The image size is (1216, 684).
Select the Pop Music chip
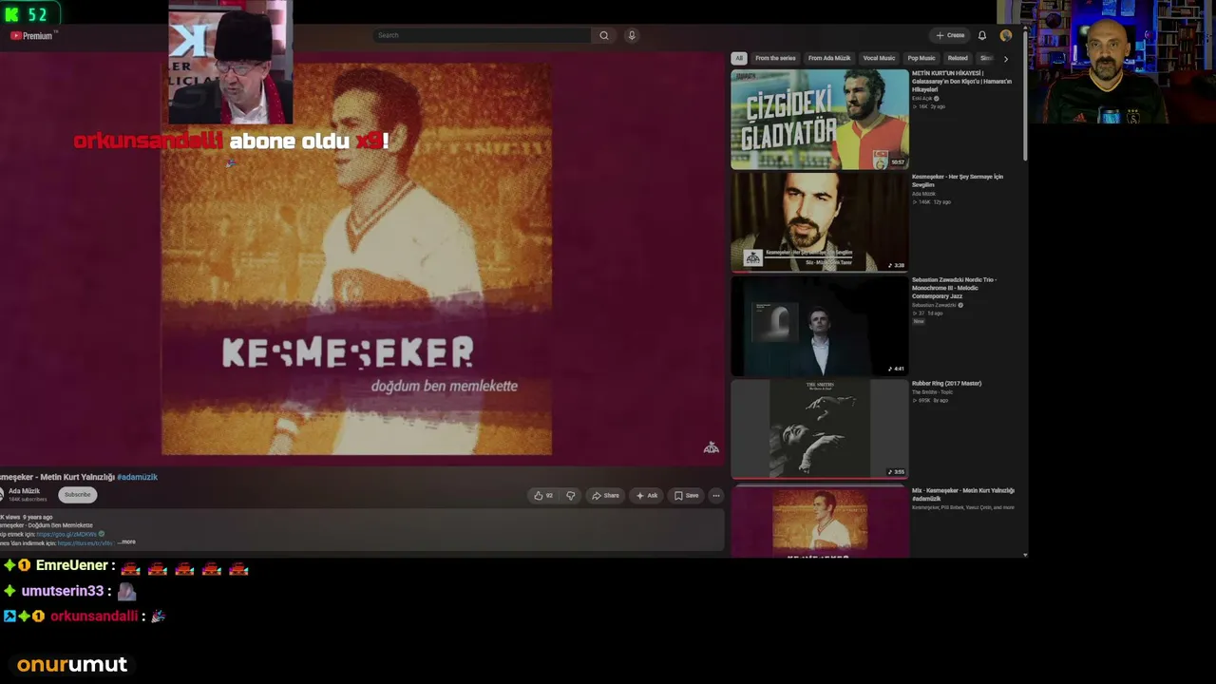coord(921,58)
